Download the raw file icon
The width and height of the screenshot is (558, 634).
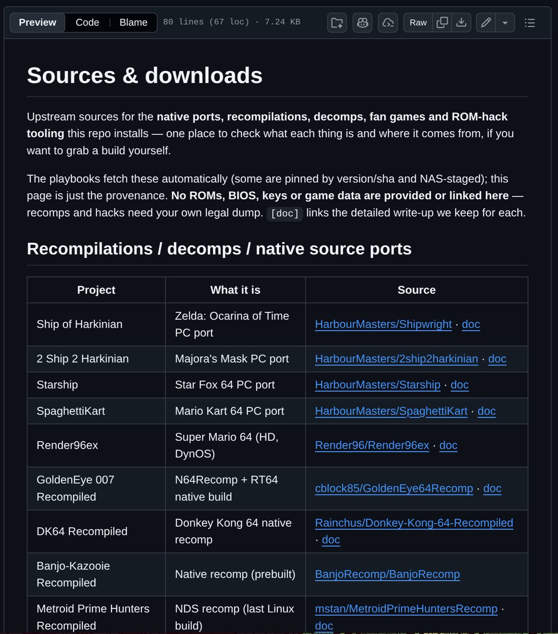(461, 23)
